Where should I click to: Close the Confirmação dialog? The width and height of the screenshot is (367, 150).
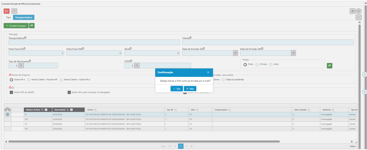pos(208,72)
